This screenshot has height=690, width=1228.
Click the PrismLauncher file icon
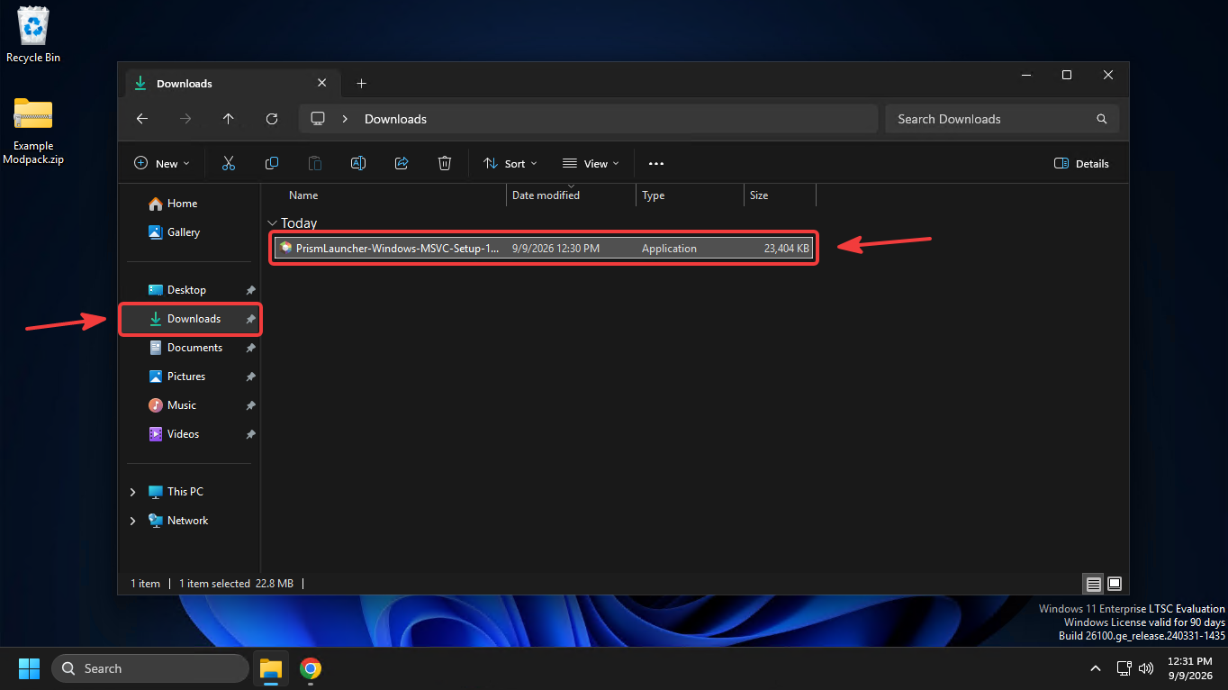click(285, 248)
